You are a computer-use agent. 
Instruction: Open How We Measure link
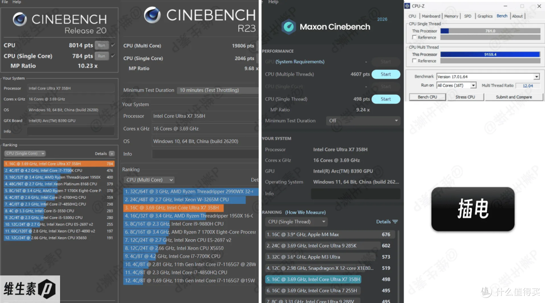click(x=305, y=212)
